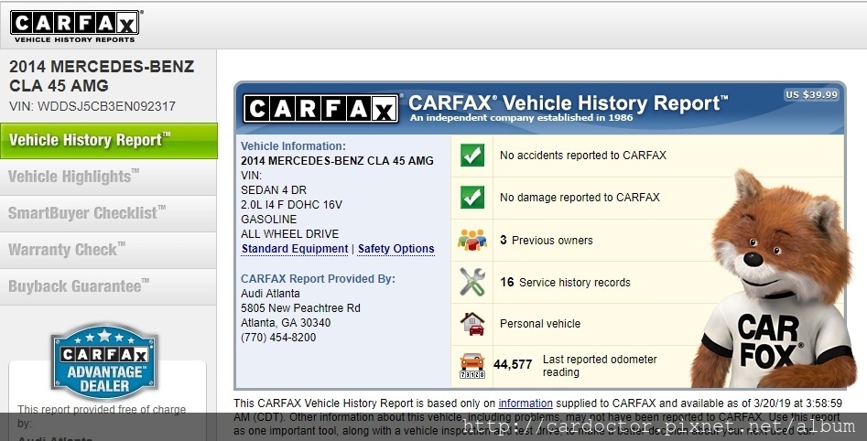Image resolution: width=867 pixels, height=441 pixels.
Task: Click the 'ALL WHEEL DRIVE' line
Action: pyautogui.click(x=289, y=233)
